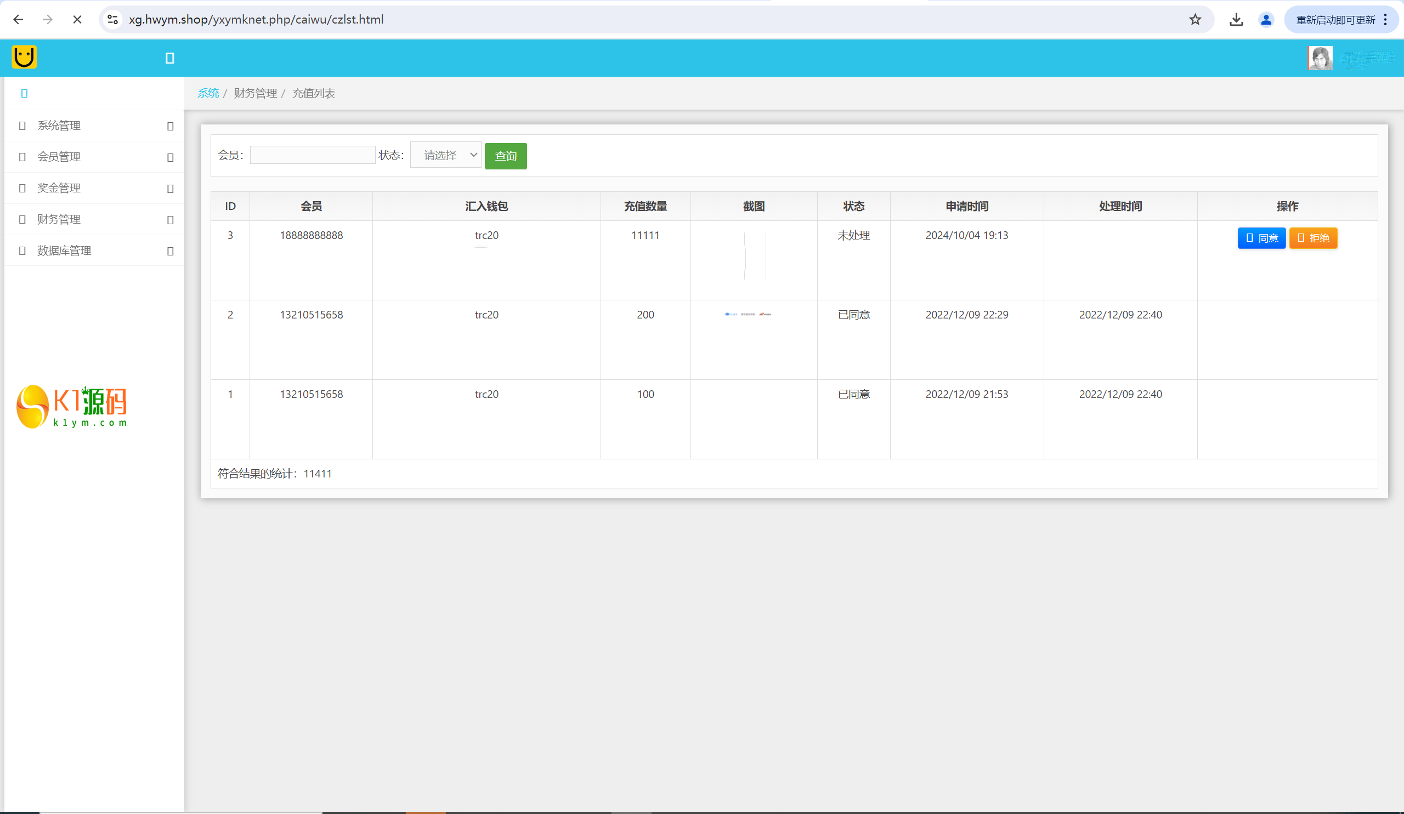Viewport: 1404px width, 814px height.
Task: Approve recharge ID 3 with 同意
Action: point(1261,238)
